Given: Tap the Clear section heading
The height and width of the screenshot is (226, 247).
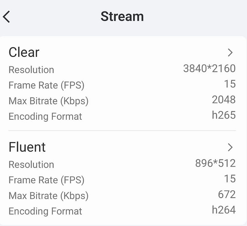Looking at the screenshot, I should click(24, 52).
